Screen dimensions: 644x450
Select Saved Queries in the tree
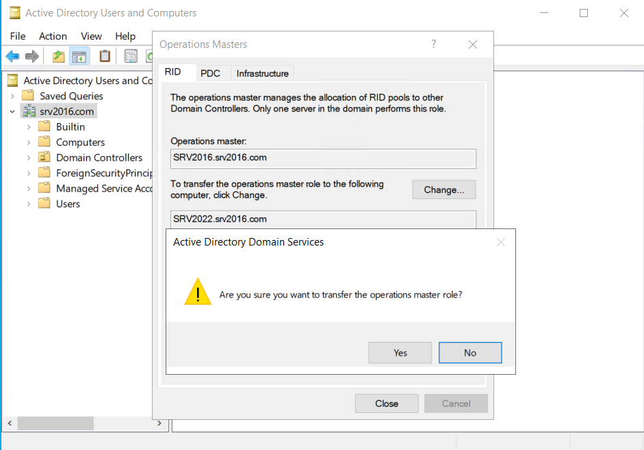[71, 96]
